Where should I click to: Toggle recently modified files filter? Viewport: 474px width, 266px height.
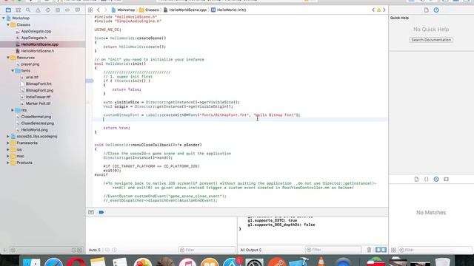(74, 250)
